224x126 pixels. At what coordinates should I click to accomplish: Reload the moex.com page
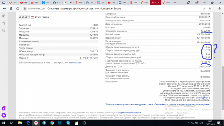tap(18, 9)
